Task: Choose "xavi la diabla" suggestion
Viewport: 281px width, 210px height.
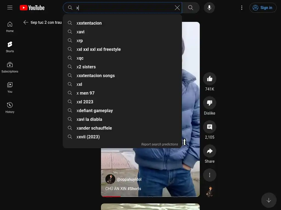Action: (122, 119)
